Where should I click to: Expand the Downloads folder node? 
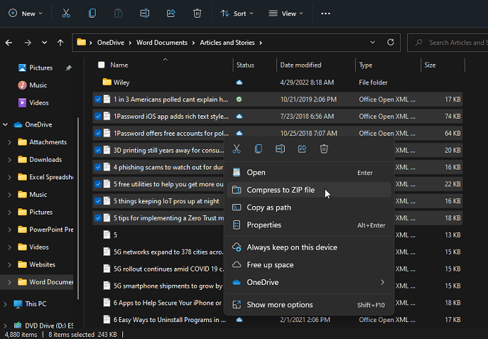pyautogui.click(x=10, y=160)
